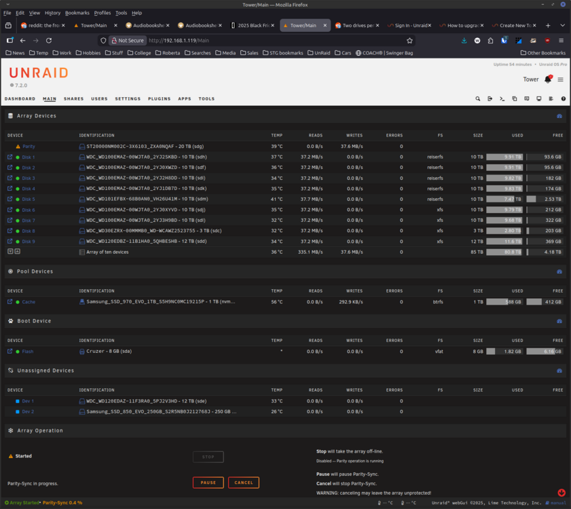Click the uBlock Origin shield icon
The width and height of the screenshot is (571, 509).
pos(547,41)
